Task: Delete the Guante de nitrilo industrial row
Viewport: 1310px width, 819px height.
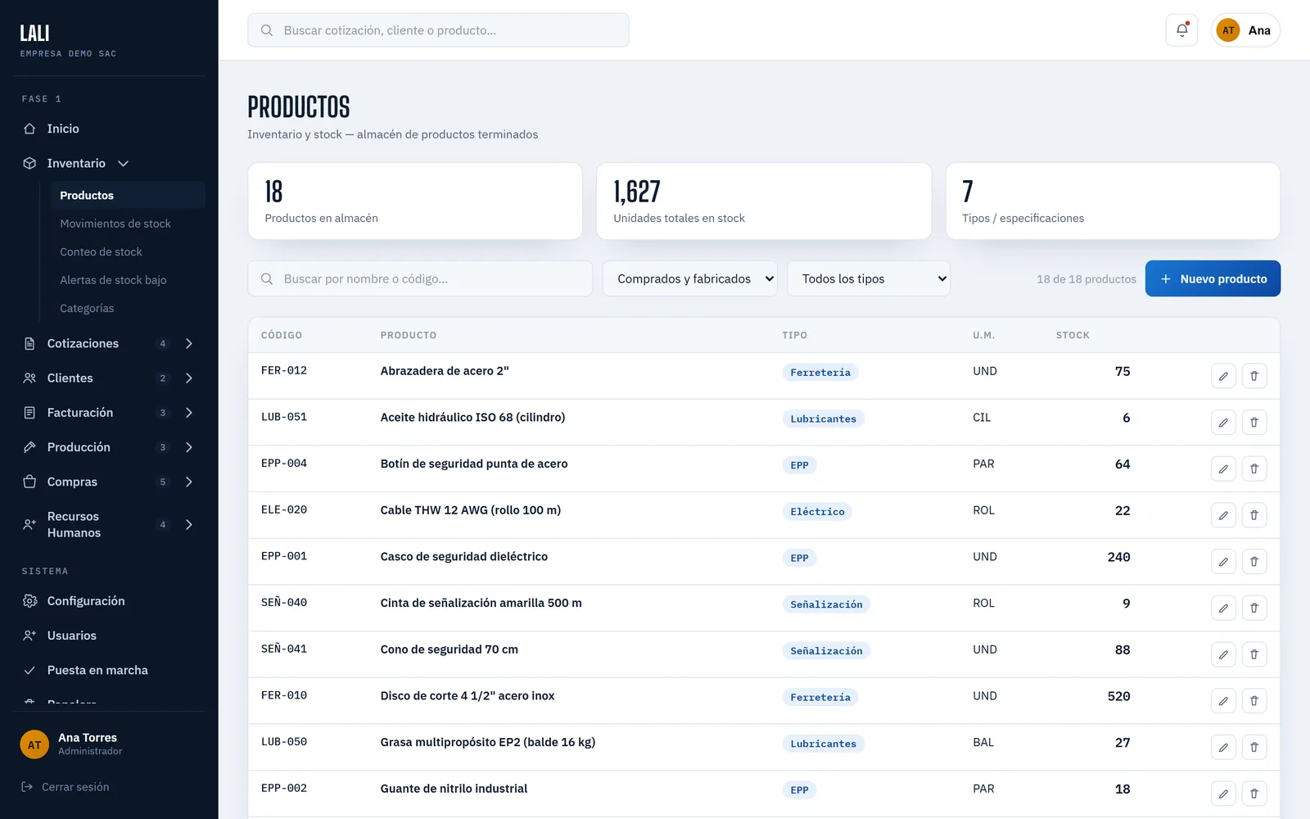Action: (x=1254, y=794)
